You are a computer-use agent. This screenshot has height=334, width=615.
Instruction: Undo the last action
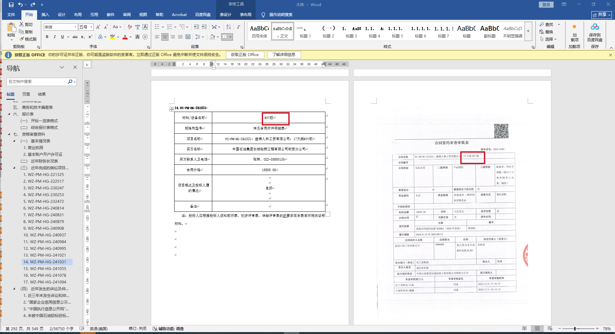pyautogui.click(x=20, y=4)
